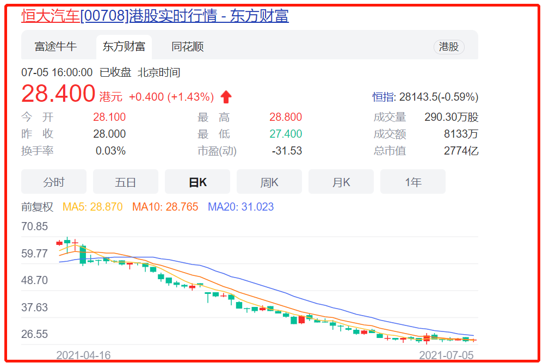Open the 恒大汽车[00708]港股实时行情 title link
This screenshot has width=543, height=363.
155,16
